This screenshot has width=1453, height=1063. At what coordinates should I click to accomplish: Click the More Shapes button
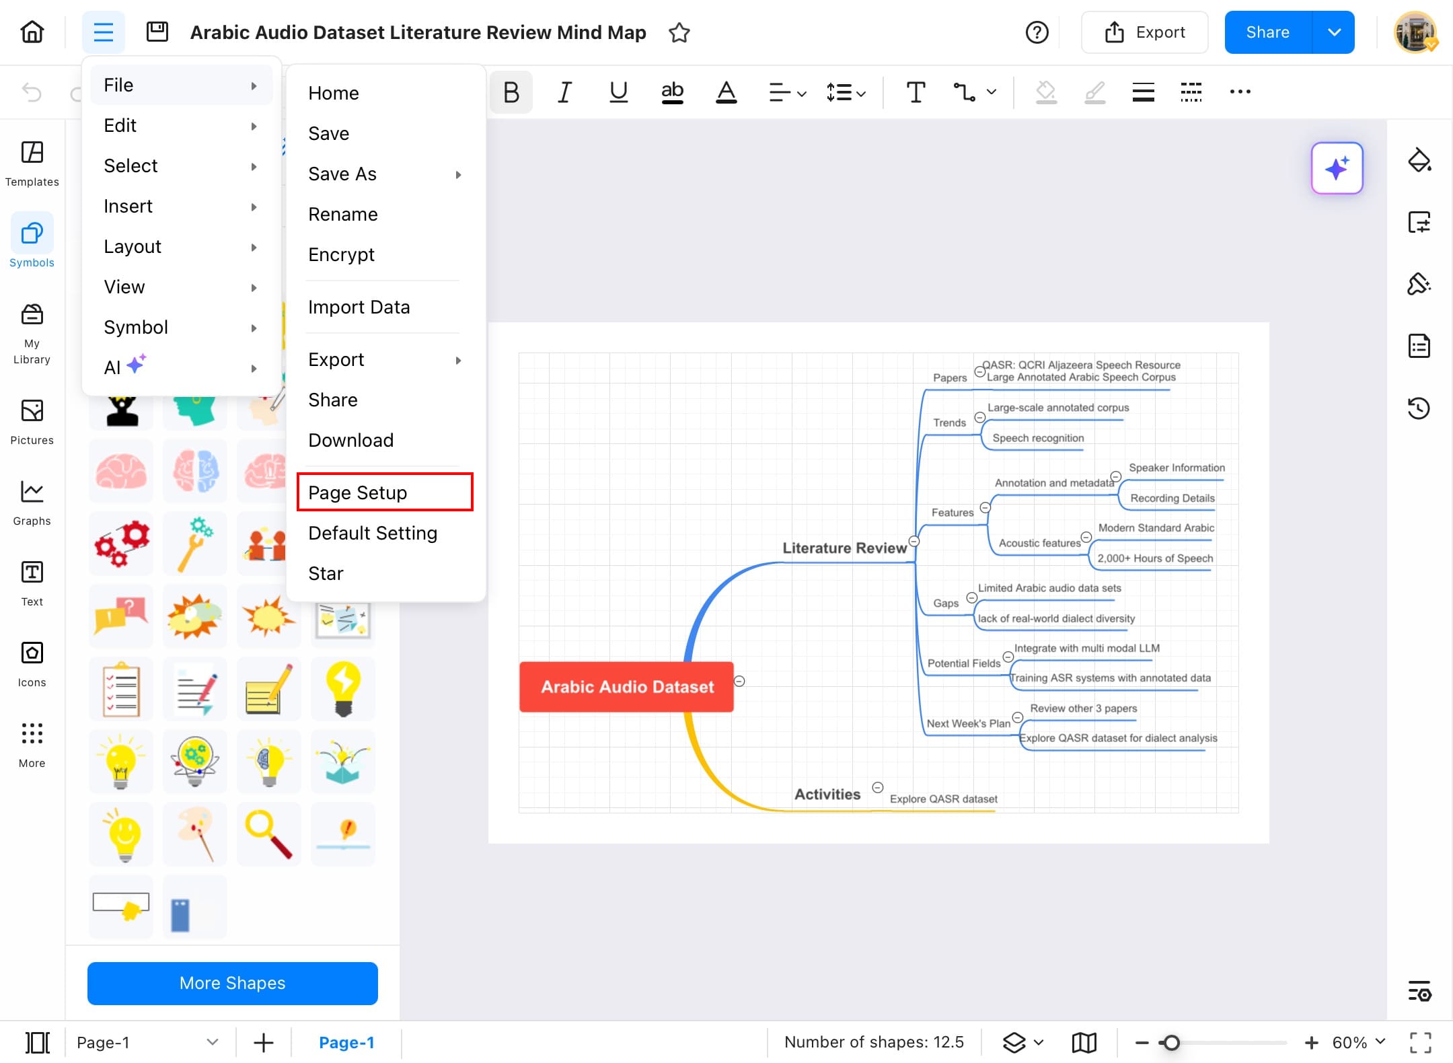(x=231, y=983)
